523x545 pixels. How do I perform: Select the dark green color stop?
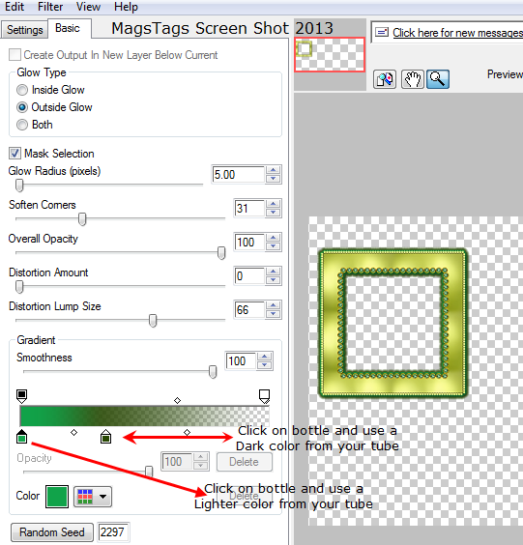click(x=105, y=437)
